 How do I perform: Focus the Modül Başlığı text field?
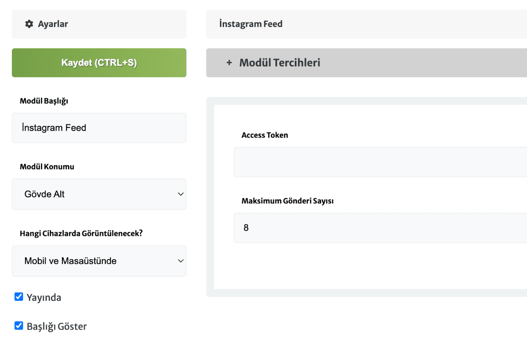click(x=99, y=128)
